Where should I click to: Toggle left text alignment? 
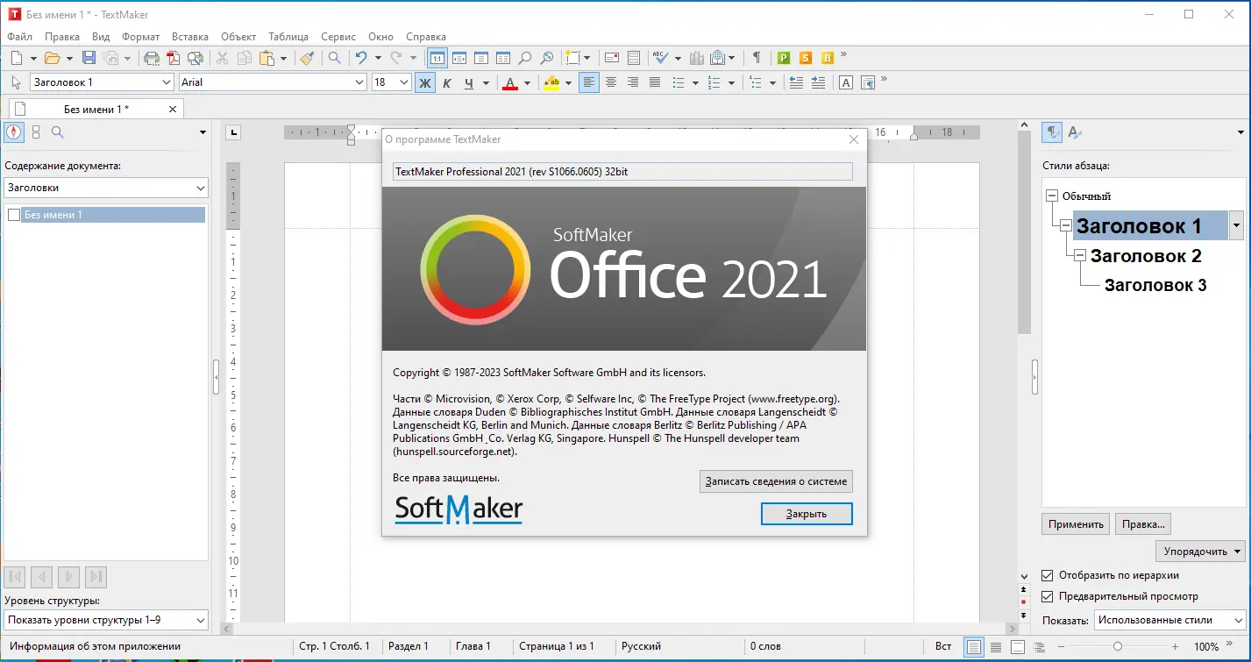590,82
